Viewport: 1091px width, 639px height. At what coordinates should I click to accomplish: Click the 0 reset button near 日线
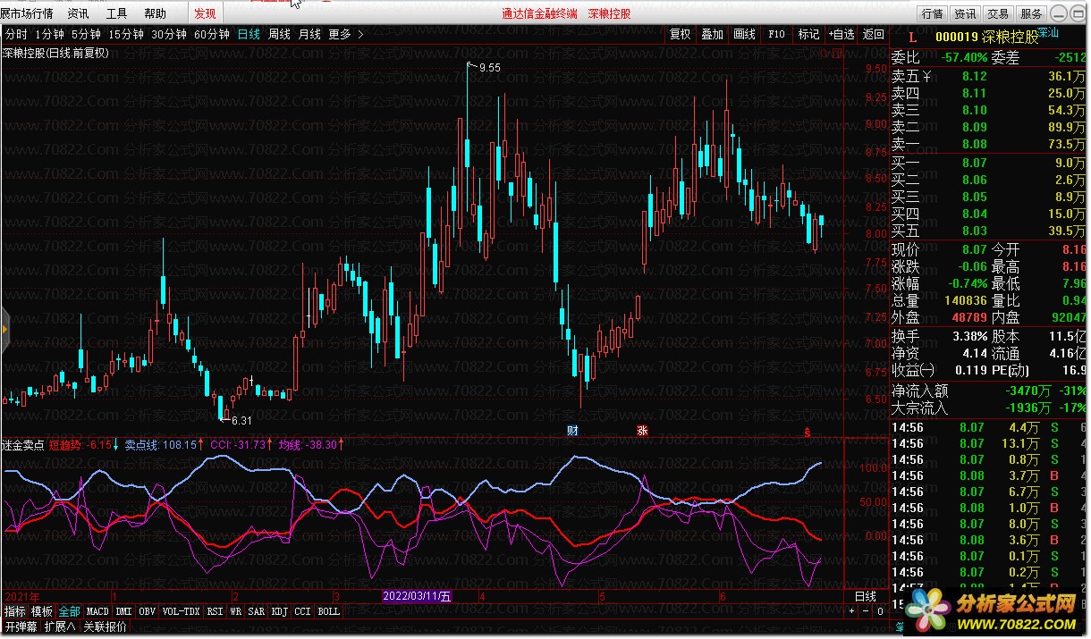point(880,612)
